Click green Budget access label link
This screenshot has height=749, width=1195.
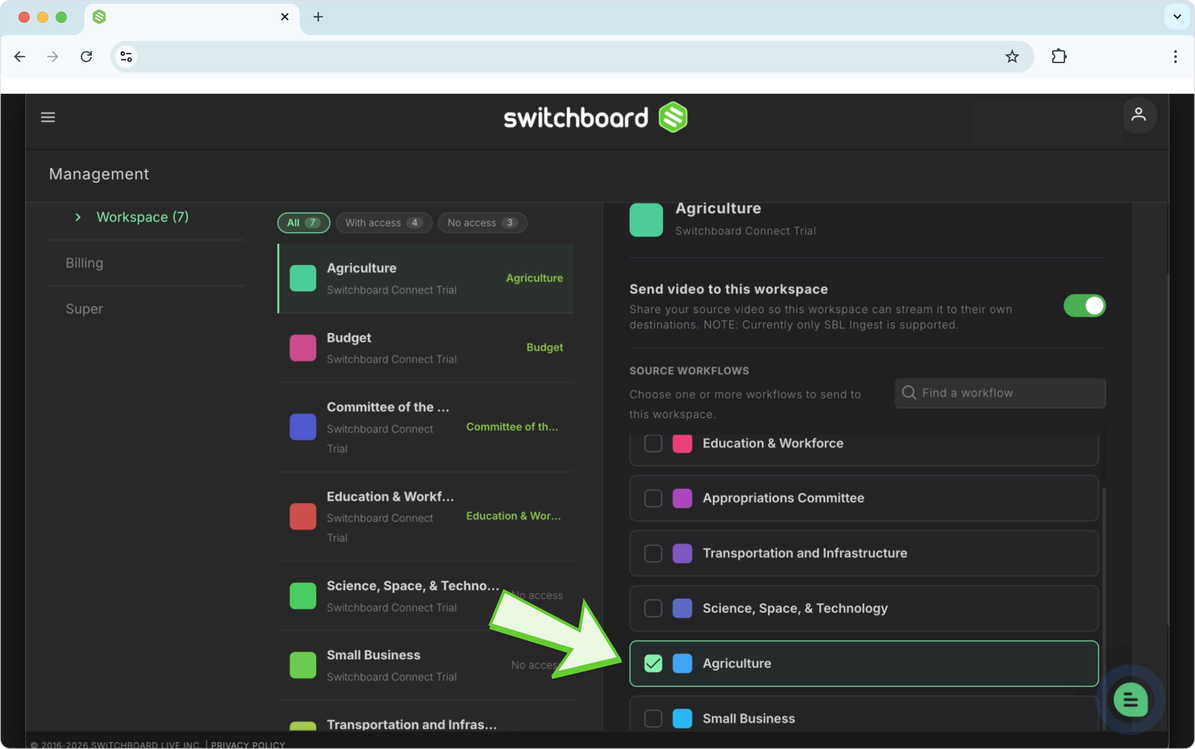[x=545, y=347]
